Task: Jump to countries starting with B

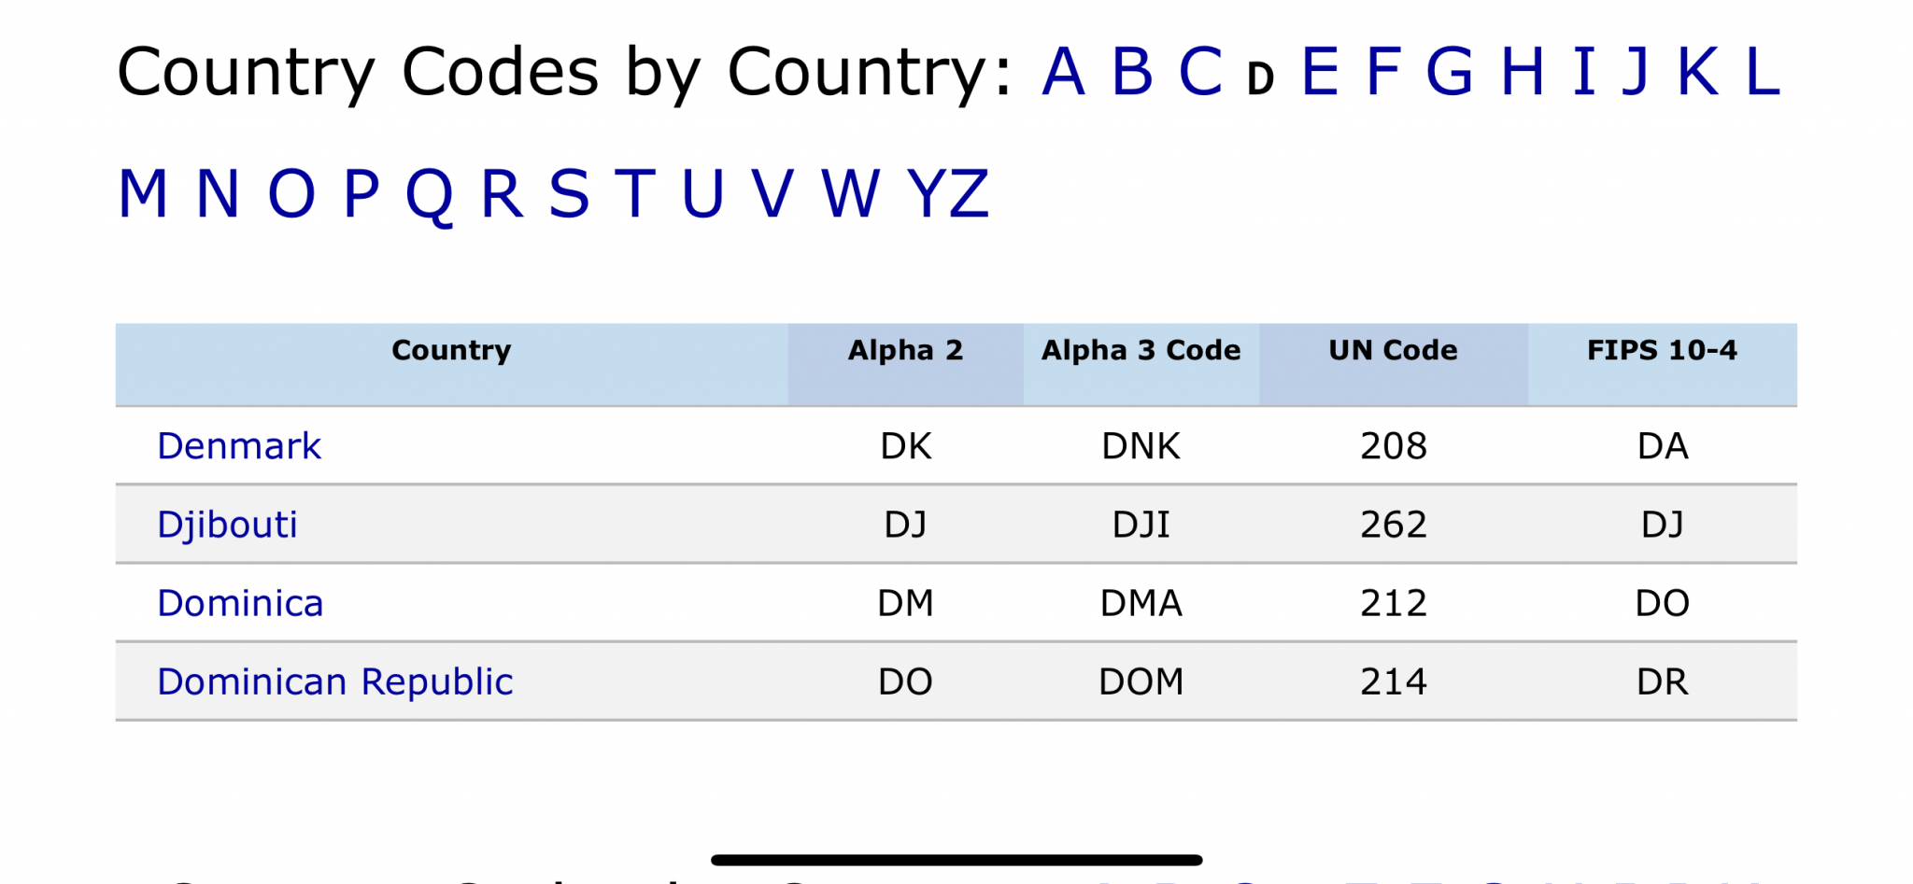Action: coord(1131,72)
